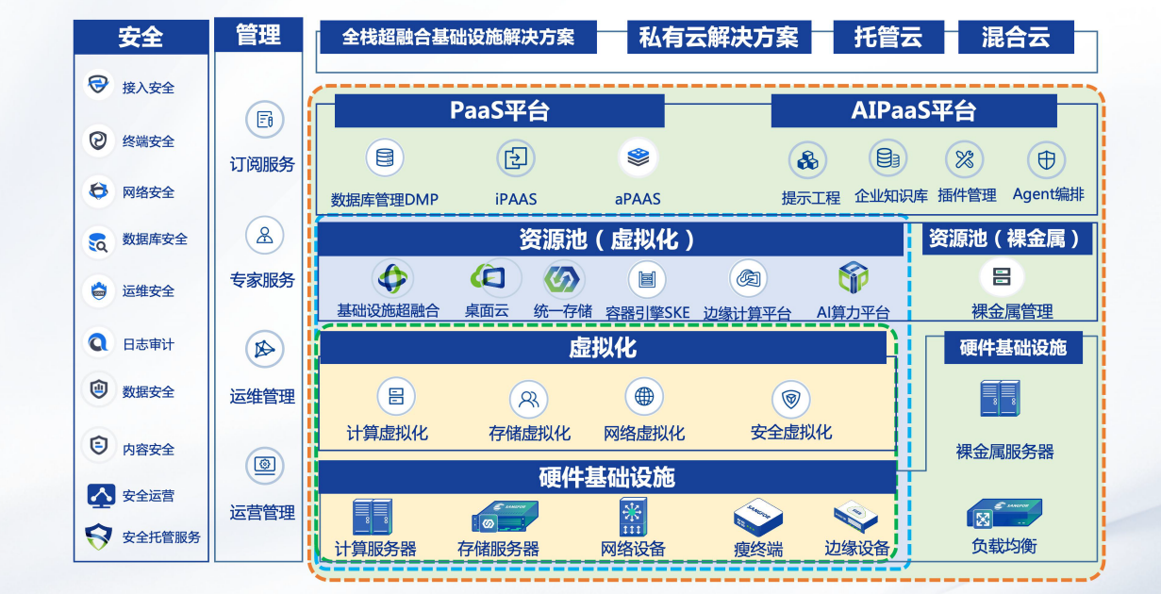This screenshot has width=1161, height=594.
Task: Click the 基础设施超融合 label
Action: click(389, 310)
